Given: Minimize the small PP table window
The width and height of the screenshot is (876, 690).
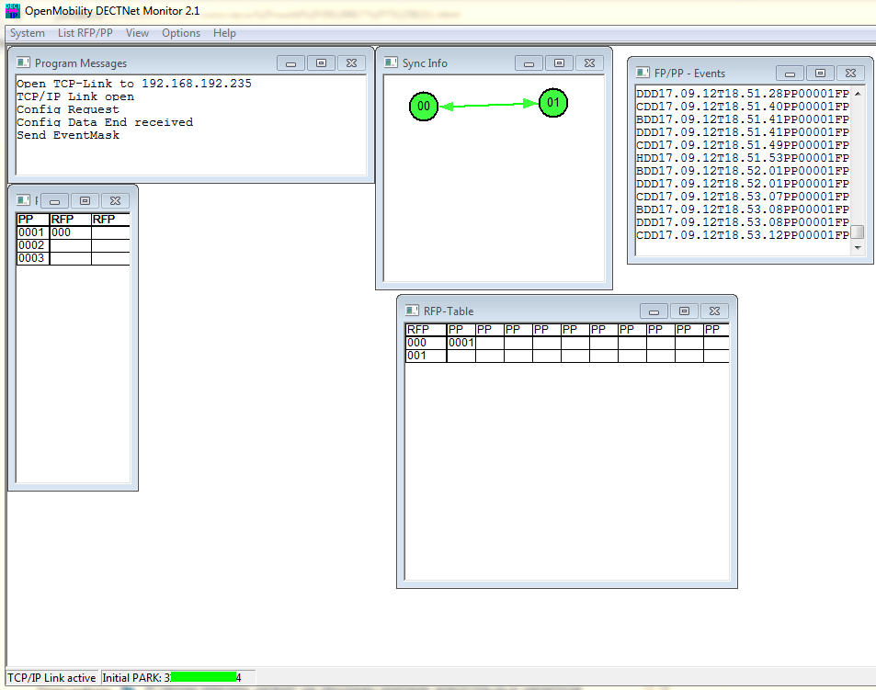Looking at the screenshot, I should pyautogui.click(x=55, y=200).
